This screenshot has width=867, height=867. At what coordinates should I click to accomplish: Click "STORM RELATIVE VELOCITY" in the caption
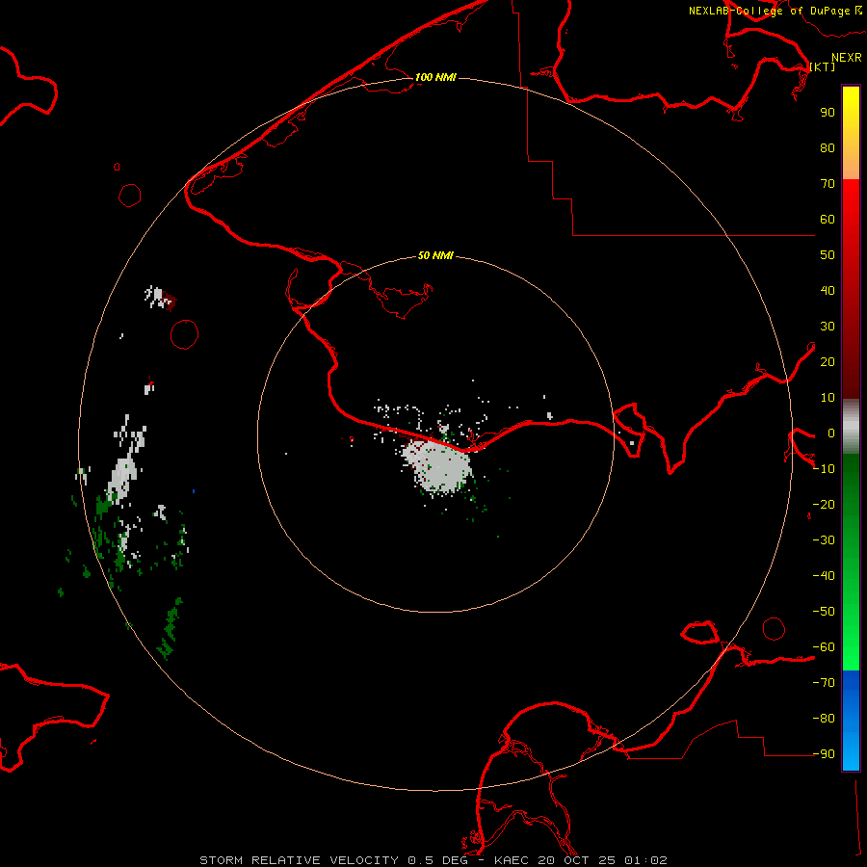point(299,860)
